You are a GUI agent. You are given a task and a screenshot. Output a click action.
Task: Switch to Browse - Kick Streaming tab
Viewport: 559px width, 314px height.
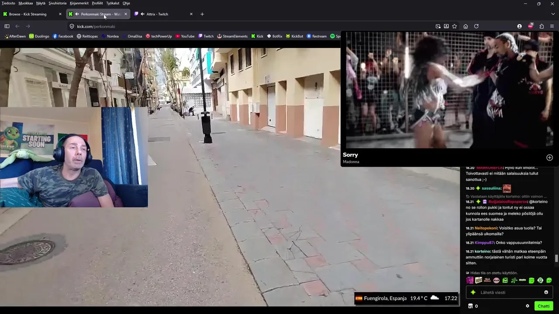[33, 14]
